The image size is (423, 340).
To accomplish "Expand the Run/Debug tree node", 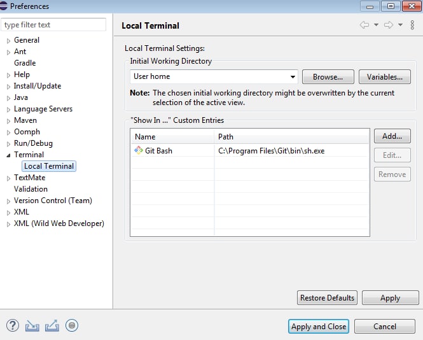I will (8, 144).
